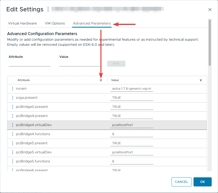Viewport: 218px width, 193px height.
Task: Open row actions menu for pciBridge4.virtualDev
Action: pyautogui.click(x=12, y=125)
